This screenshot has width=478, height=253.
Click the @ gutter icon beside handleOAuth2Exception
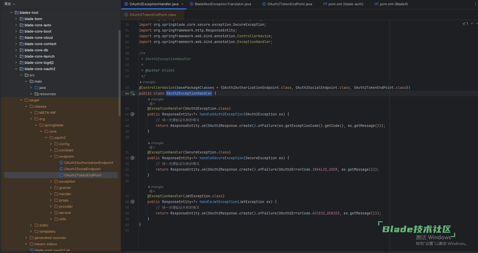click(133, 114)
